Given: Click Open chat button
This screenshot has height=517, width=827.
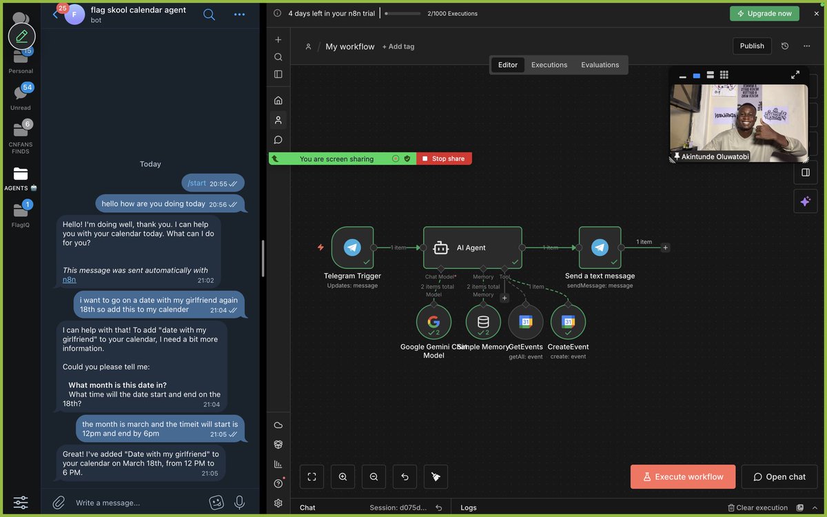Looking at the screenshot, I should (779, 476).
